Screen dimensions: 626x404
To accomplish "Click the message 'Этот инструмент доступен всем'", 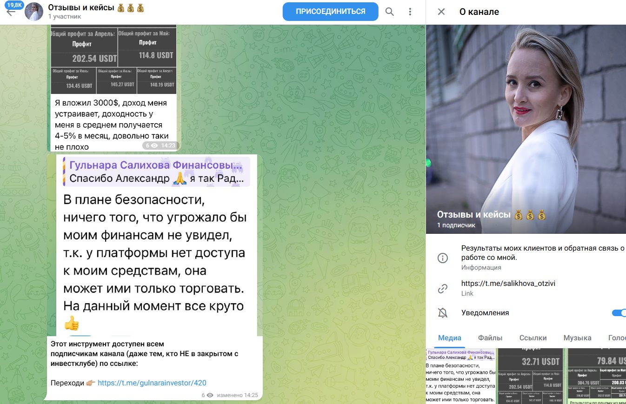I will [x=107, y=344].
